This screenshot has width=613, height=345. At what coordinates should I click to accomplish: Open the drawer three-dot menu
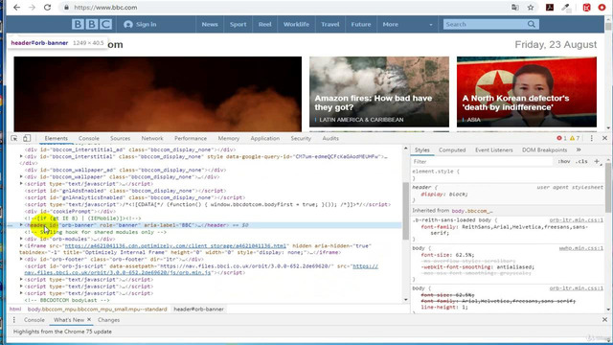click(x=14, y=320)
